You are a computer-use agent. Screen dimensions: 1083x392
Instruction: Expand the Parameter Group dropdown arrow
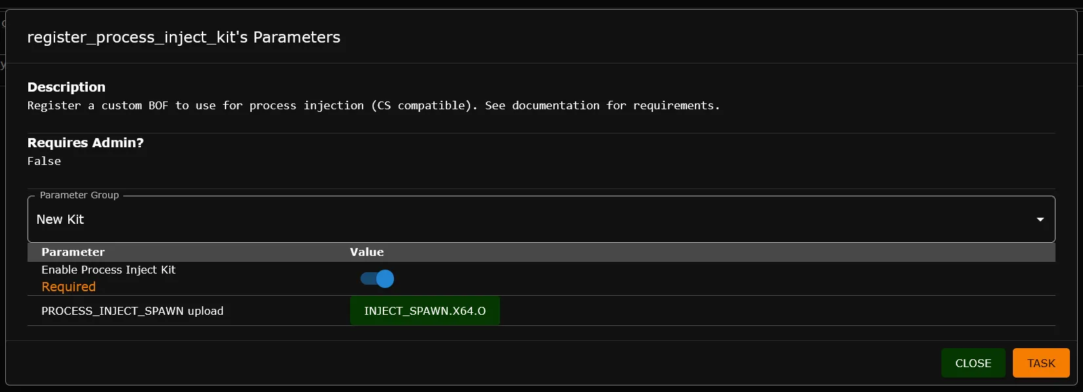(1040, 219)
